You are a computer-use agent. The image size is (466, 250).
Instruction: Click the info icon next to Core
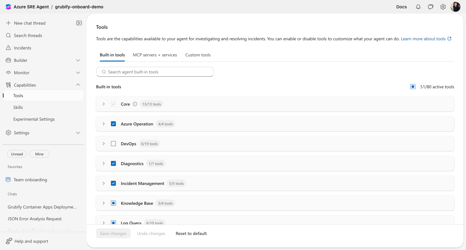click(135, 104)
